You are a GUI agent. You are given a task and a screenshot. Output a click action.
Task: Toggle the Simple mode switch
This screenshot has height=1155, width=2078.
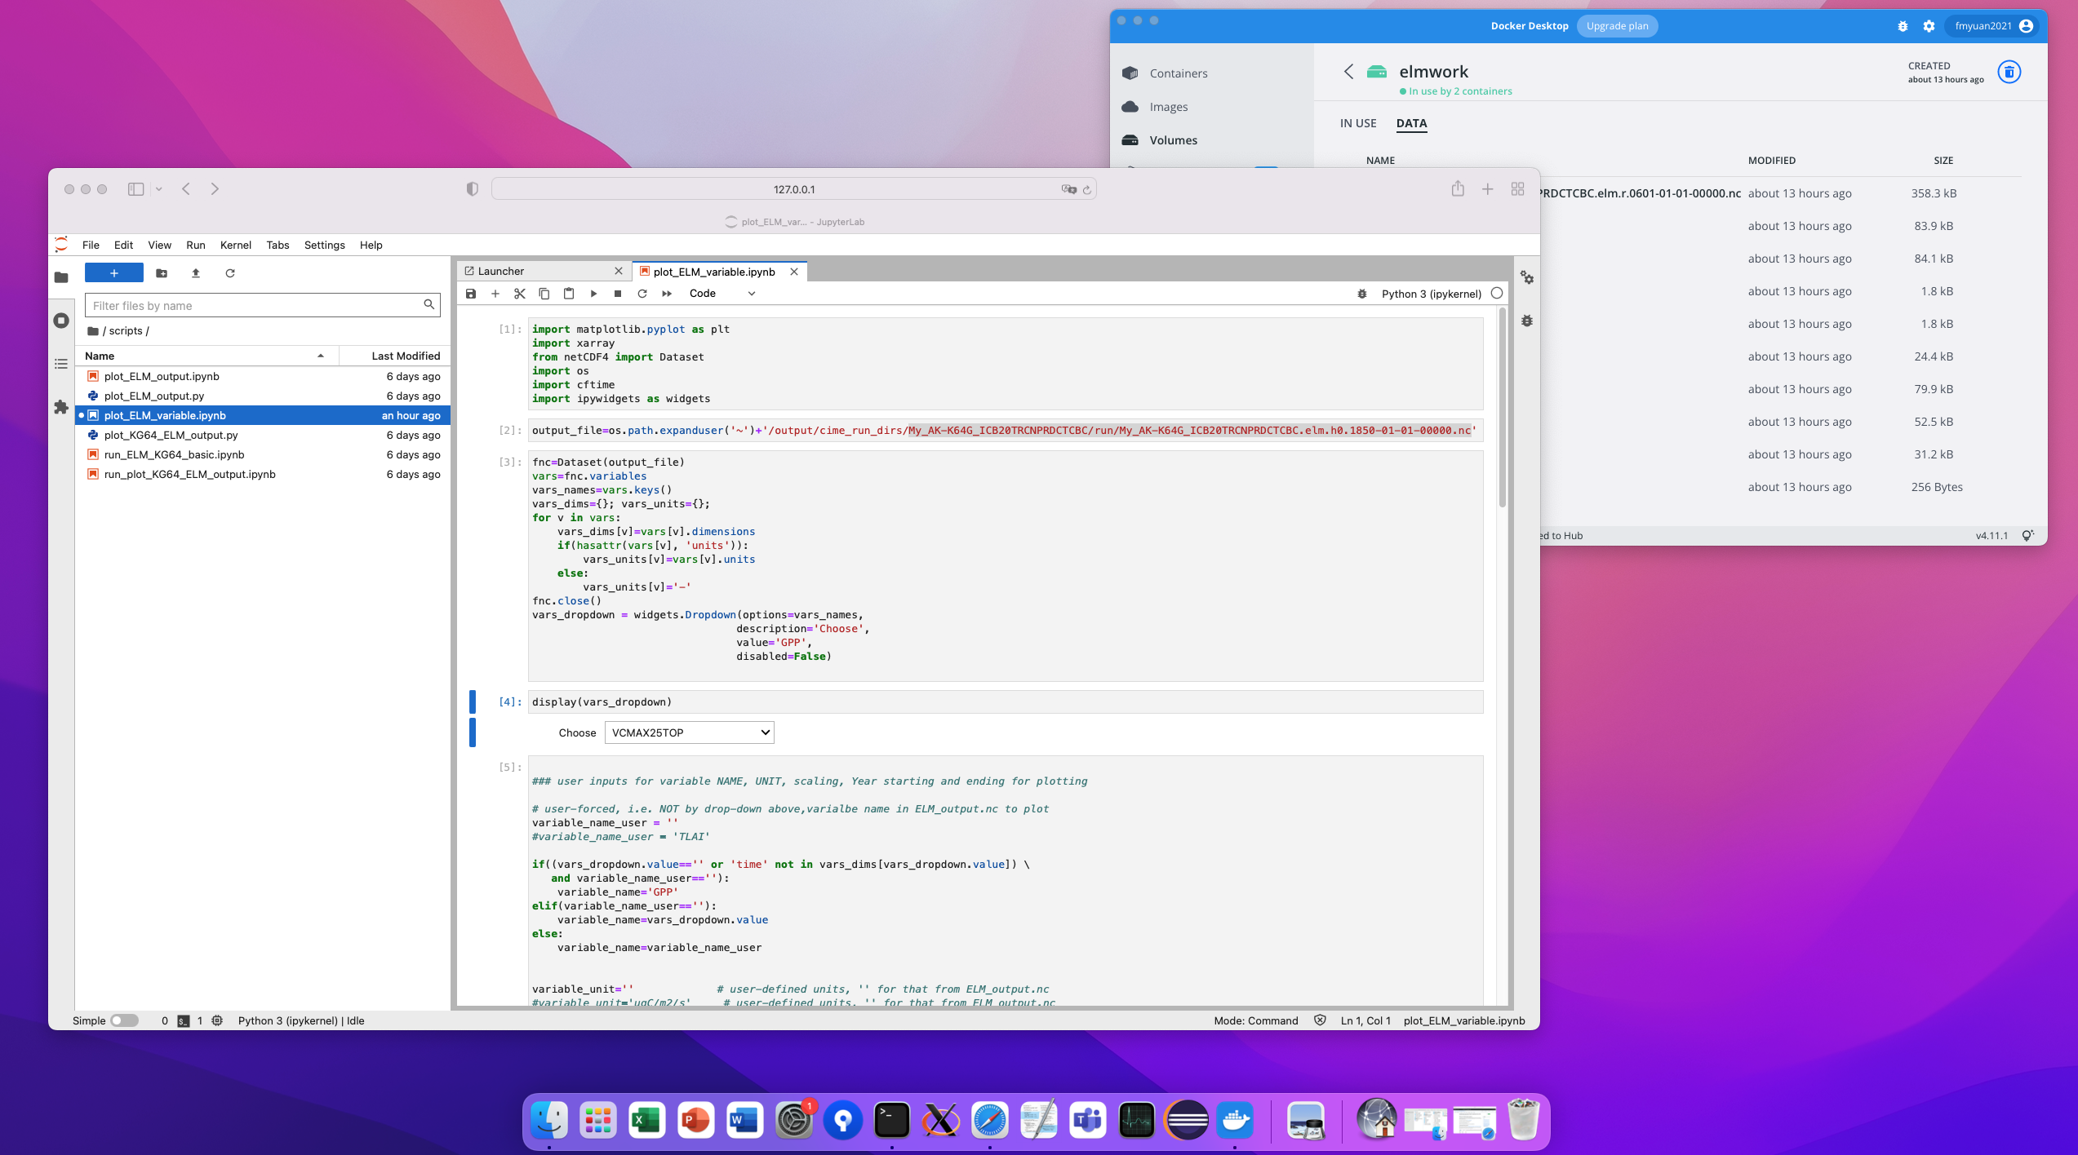pyautogui.click(x=124, y=1020)
